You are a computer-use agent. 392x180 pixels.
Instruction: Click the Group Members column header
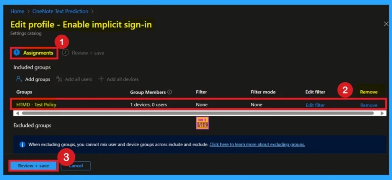(x=148, y=92)
